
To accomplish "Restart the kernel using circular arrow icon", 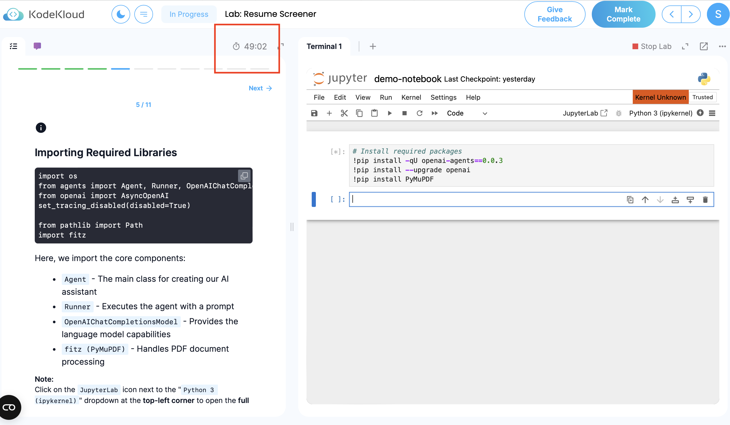I will tap(420, 113).
